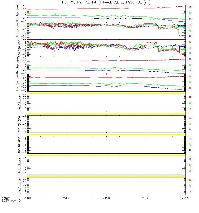The width and height of the screenshot is (199, 213).
Task: Click green by legend of thd_fgl_gse panel
Action: (190, 165)
